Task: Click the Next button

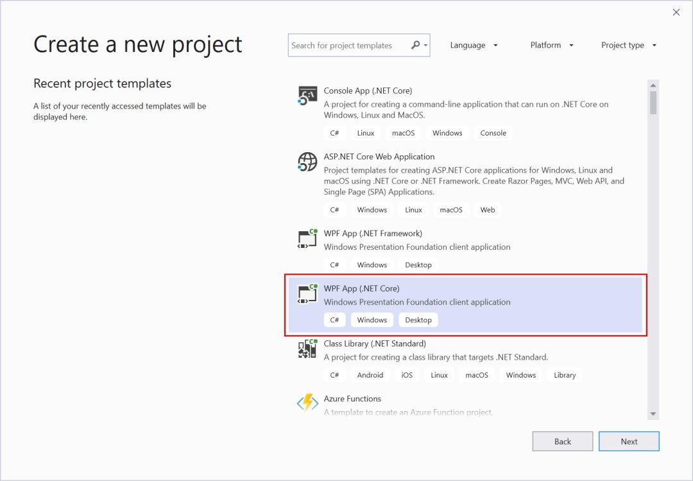Action: tap(629, 441)
